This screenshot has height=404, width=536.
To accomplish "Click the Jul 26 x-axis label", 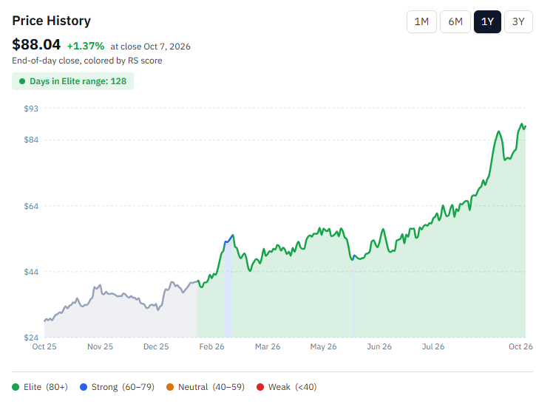I will (x=433, y=346).
